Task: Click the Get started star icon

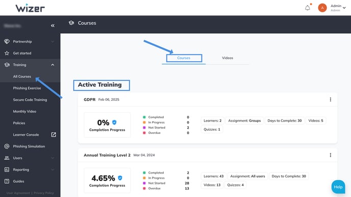Action: click(x=7, y=53)
